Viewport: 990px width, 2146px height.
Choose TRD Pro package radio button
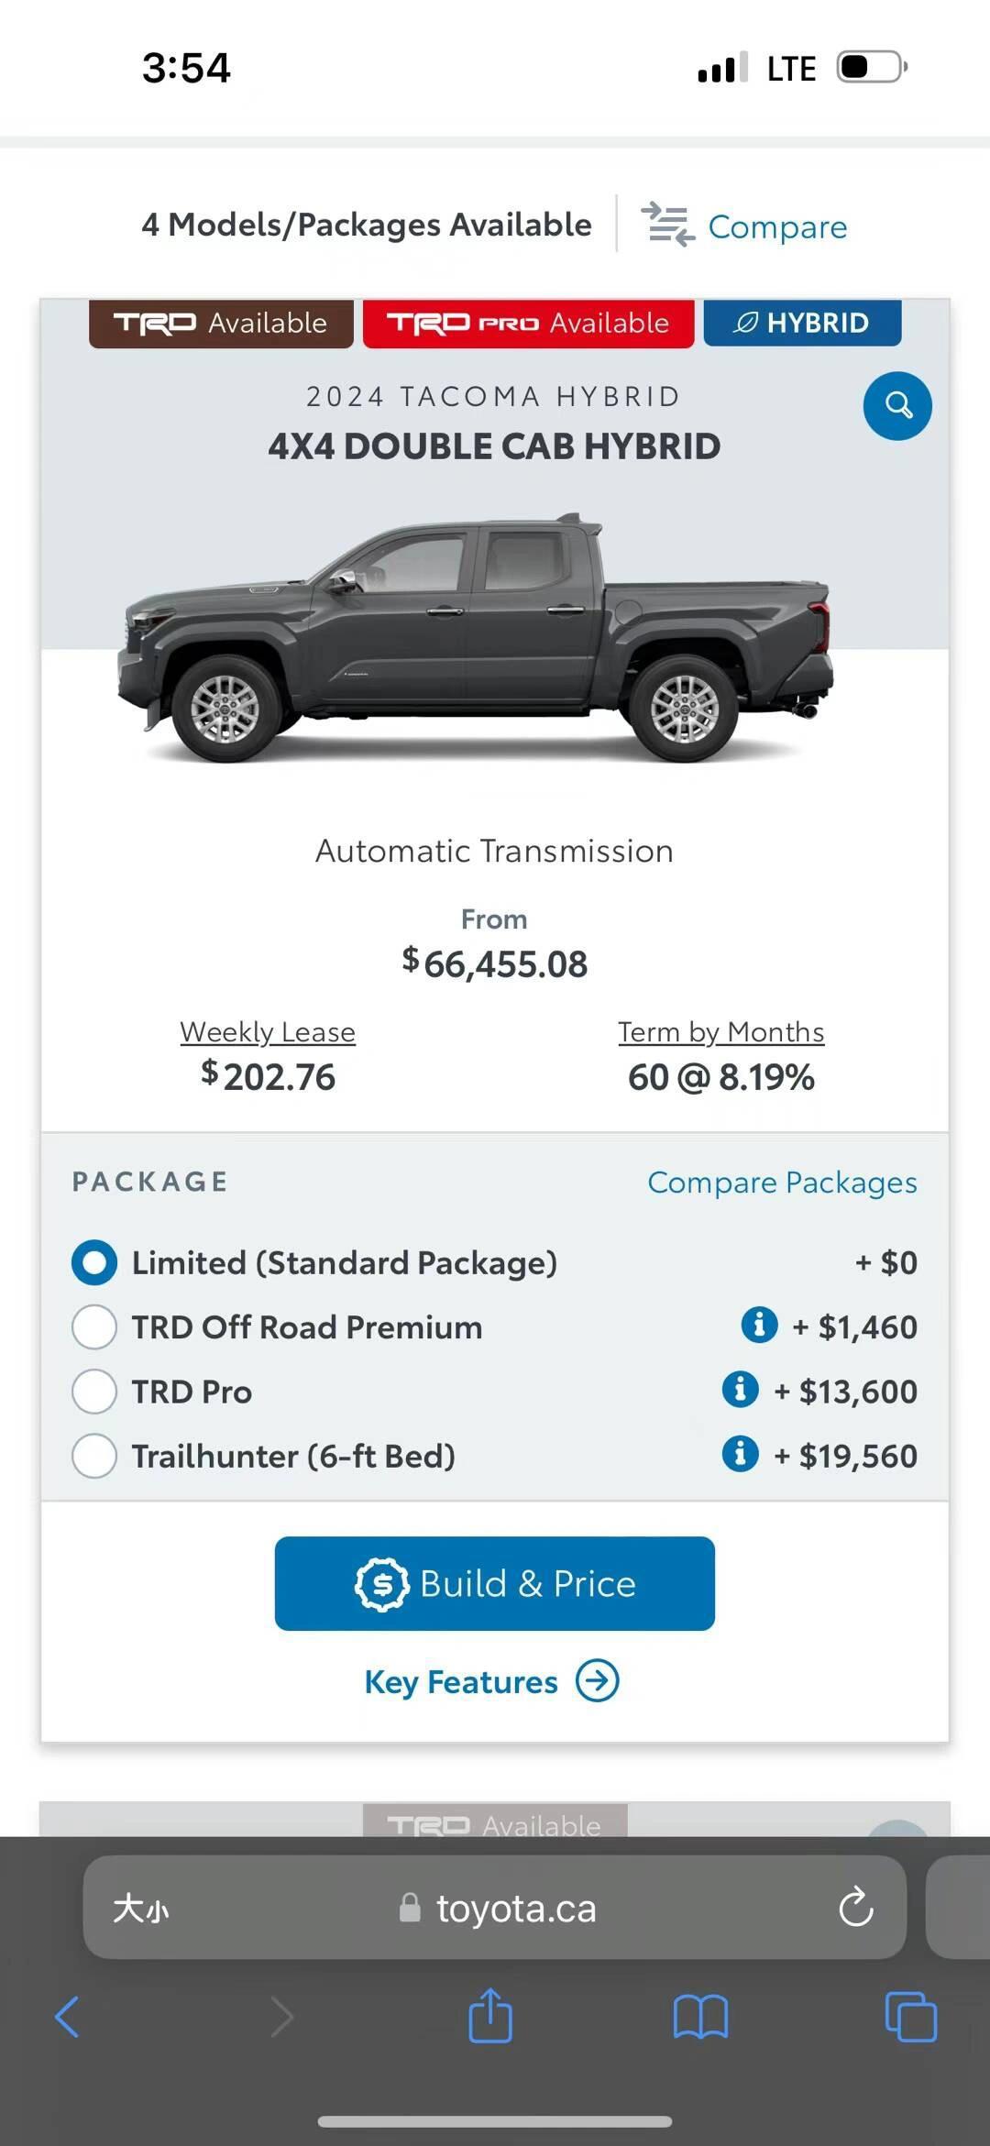(94, 1391)
